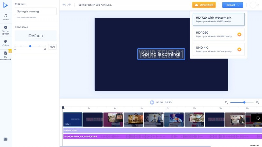
Task: Select the Spring is coming! text box
Action: pos(161,54)
